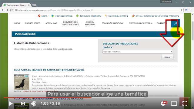The height and width of the screenshot is (109, 194).
Task: Open a new browser tab
Action: (x=34, y=5)
